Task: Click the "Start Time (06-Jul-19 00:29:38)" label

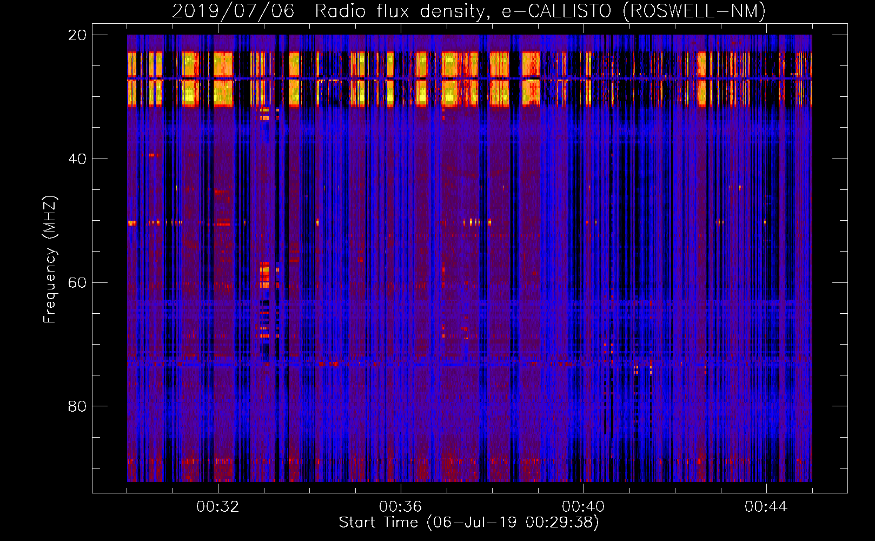Action: pos(469,523)
